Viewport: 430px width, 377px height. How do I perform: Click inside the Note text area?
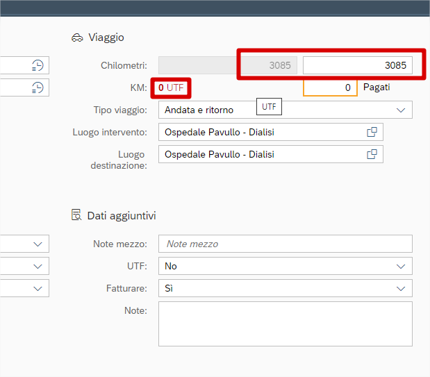click(285, 324)
